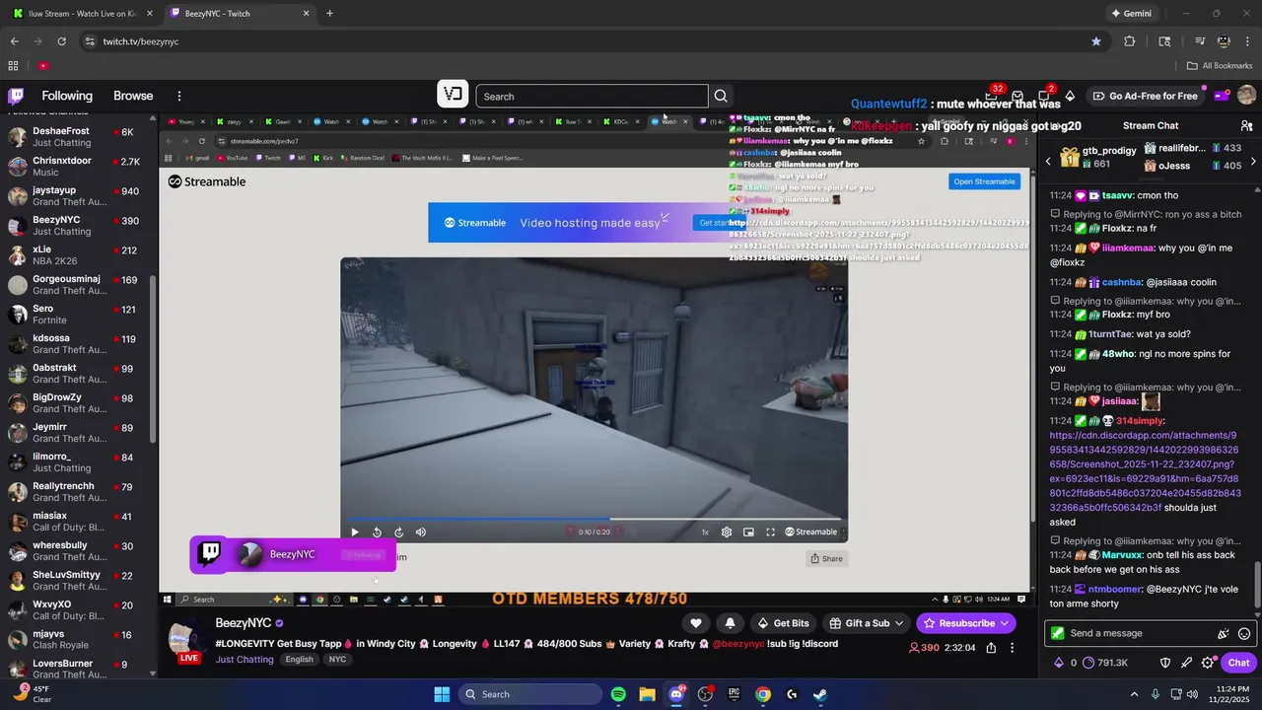Show next gift leaderboard entries

point(1253,161)
